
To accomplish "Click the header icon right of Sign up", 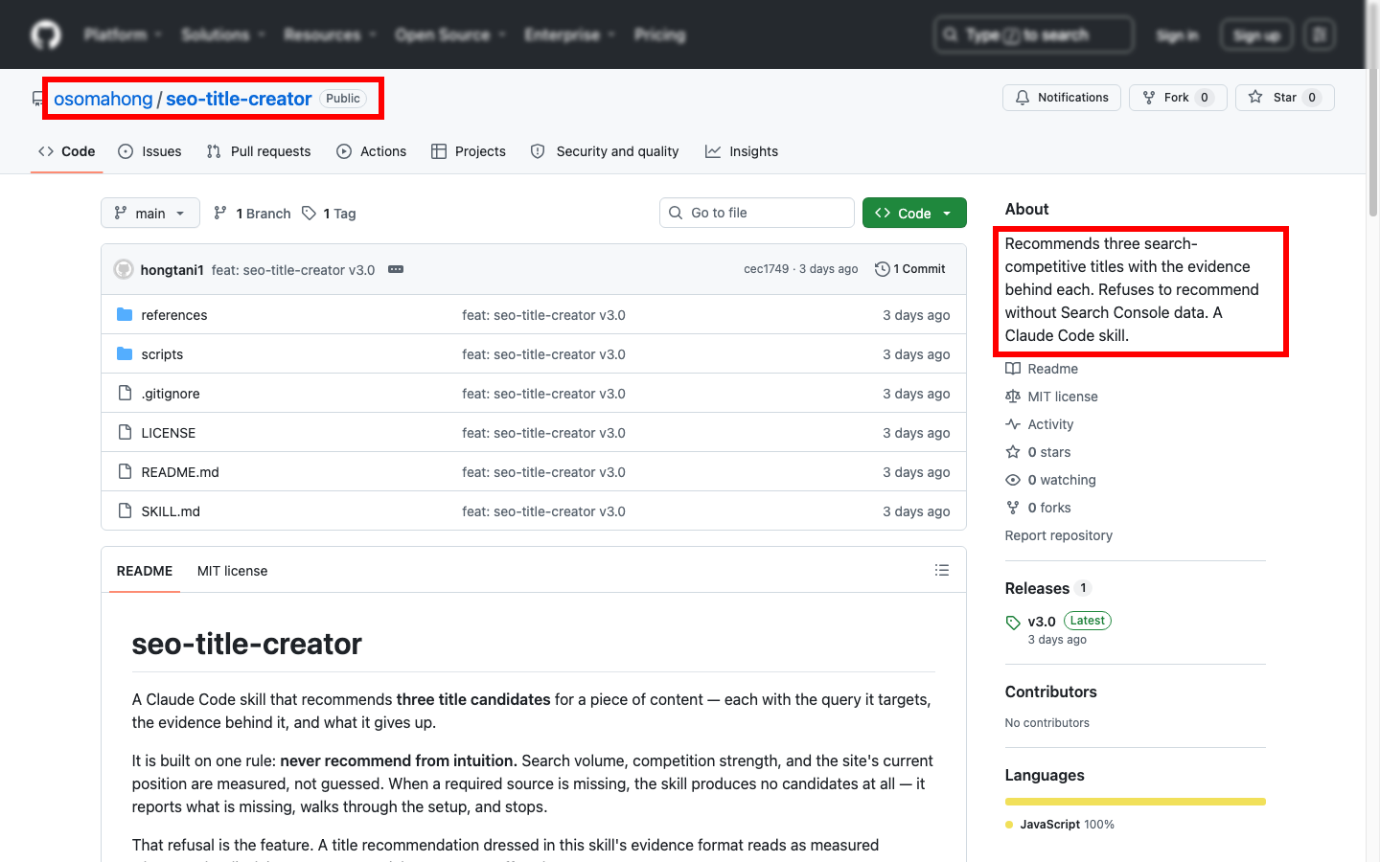I will pyautogui.click(x=1320, y=35).
